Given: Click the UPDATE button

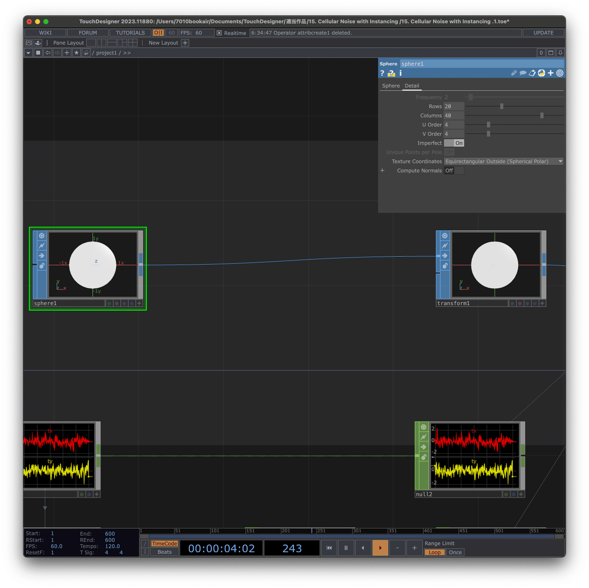Looking at the screenshot, I should (x=543, y=32).
